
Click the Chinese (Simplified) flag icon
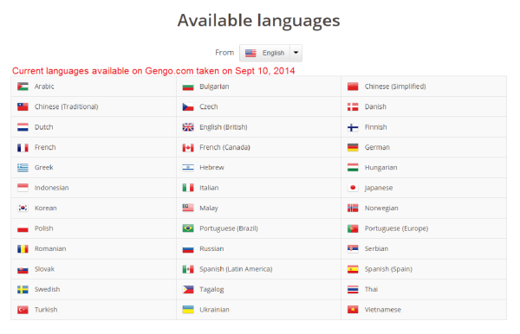point(353,87)
